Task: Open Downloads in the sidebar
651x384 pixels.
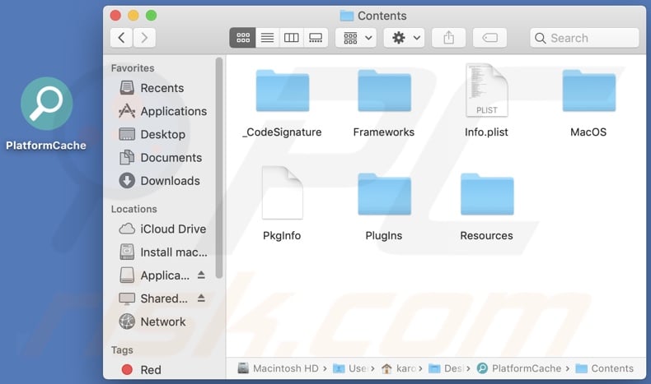Action: [x=159, y=181]
